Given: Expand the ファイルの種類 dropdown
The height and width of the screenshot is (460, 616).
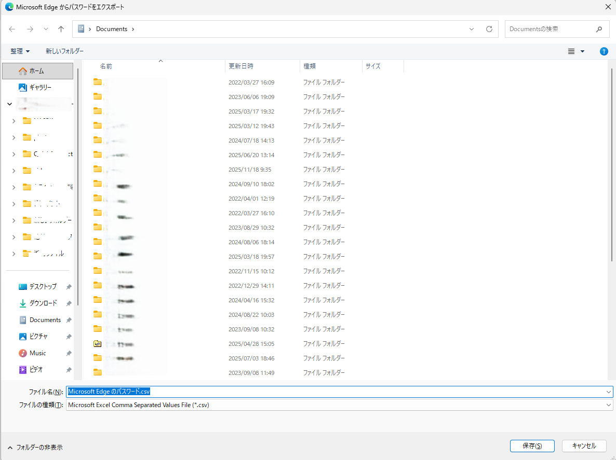Looking at the screenshot, I should click(x=609, y=405).
